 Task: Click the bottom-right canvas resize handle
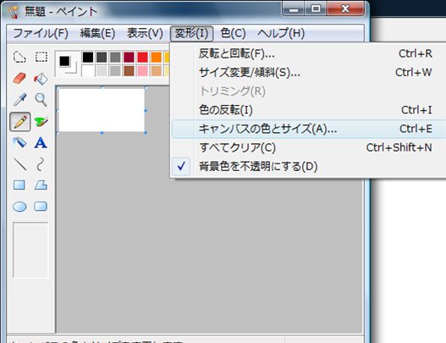coord(146,133)
